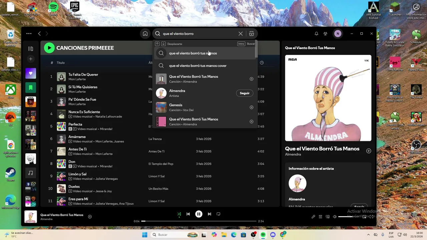427x240 pixels.
Task: Open the three-dot menu in Spotify's title bar
Action: coord(29,34)
